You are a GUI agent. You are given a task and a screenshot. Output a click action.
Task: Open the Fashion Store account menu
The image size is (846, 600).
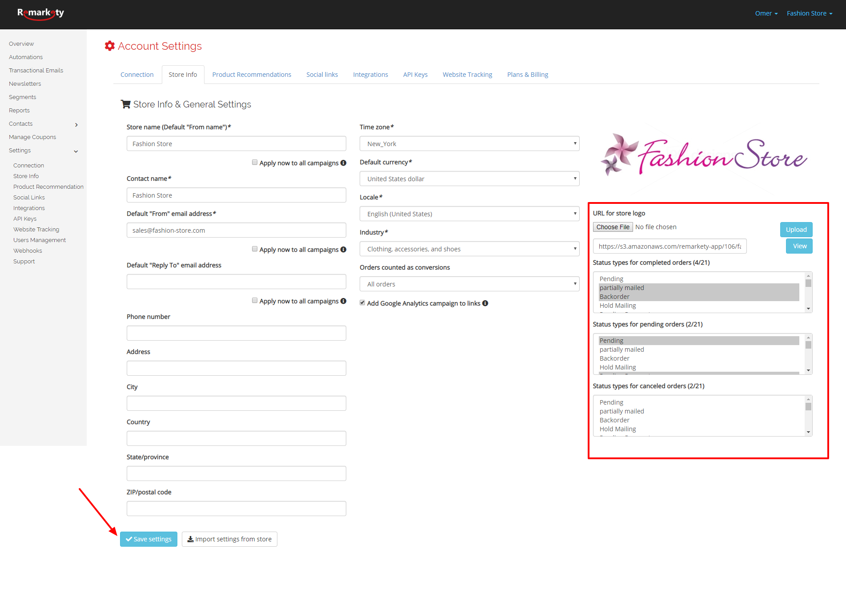point(810,13)
